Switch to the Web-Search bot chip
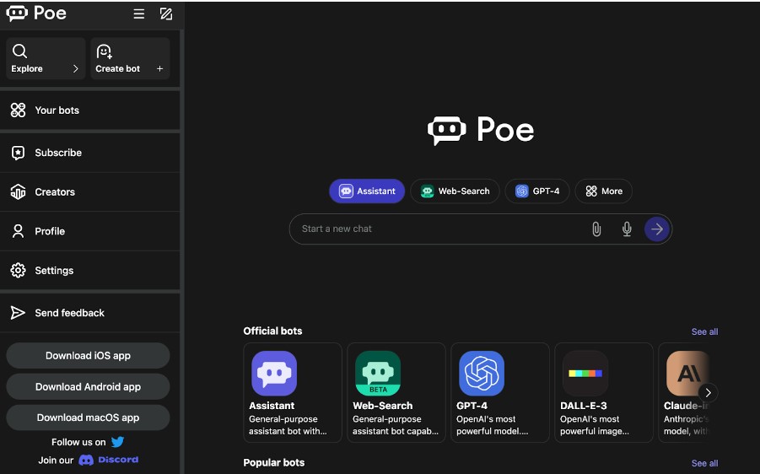The height and width of the screenshot is (474, 760). (455, 191)
